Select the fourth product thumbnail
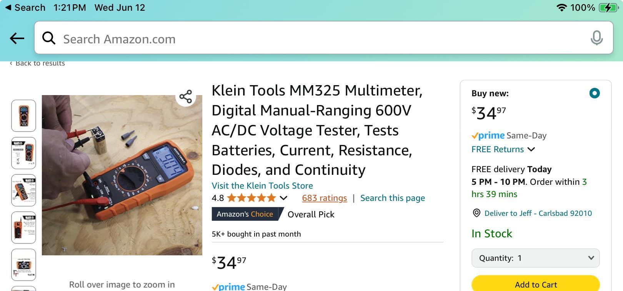Image resolution: width=623 pixels, height=291 pixels. pos(24,227)
